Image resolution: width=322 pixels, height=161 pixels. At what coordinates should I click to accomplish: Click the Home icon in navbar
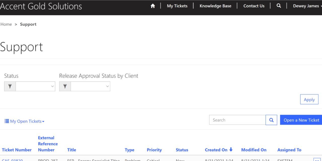pyautogui.click(x=153, y=6)
